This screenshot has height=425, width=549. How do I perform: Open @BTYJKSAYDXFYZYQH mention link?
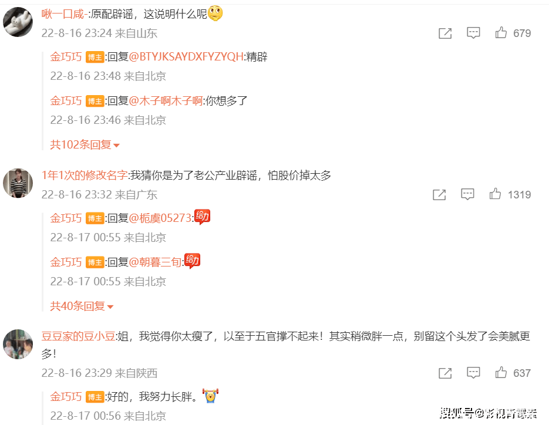(186, 56)
